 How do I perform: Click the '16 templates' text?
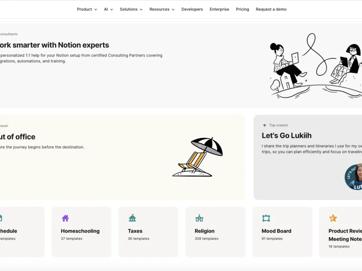(x=339, y=246)
